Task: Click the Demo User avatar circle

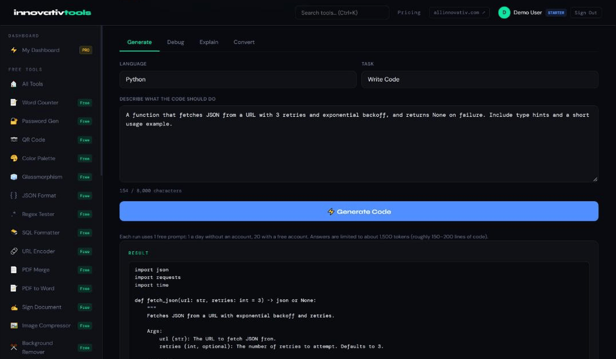Action: [504, 13]
